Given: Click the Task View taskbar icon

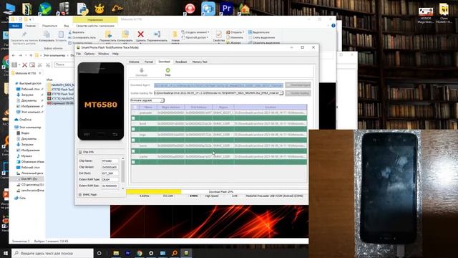Looking at the screenshot, I should tap(99, 253).
